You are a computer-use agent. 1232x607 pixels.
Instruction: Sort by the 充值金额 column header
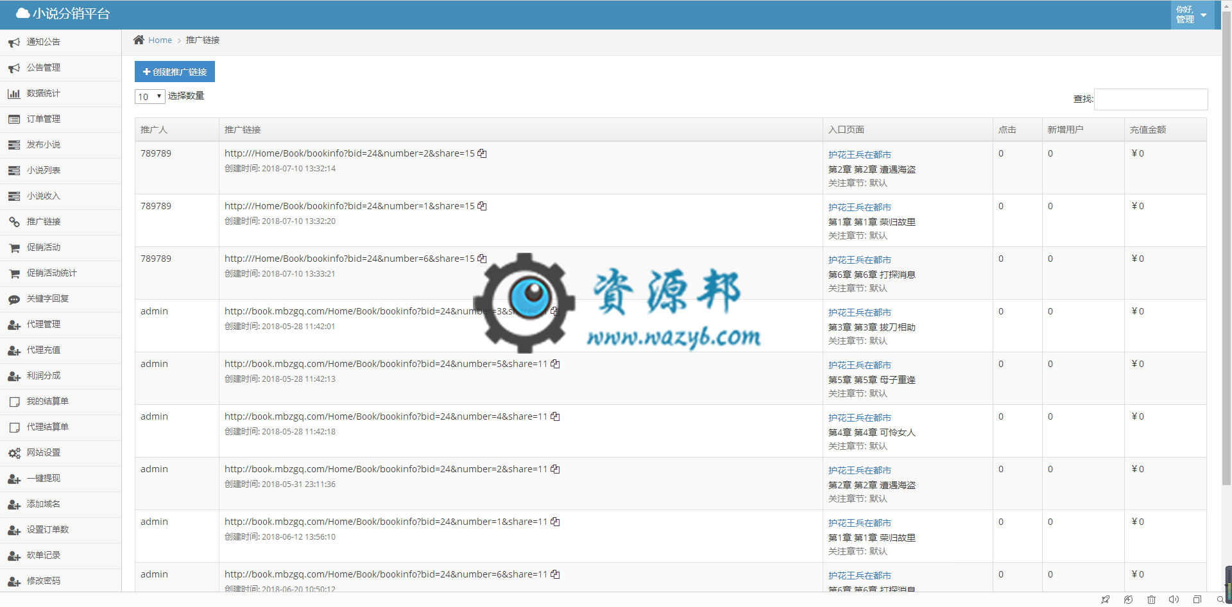(1165, 130)
